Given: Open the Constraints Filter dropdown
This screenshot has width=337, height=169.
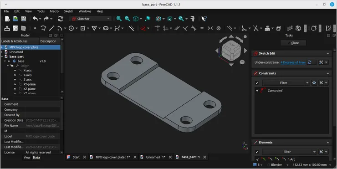Looking at the screenshot, I should coord(307,83).
